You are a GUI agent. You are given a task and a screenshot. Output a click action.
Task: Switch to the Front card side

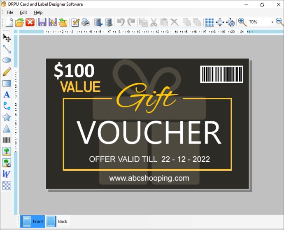pos(33,221)
